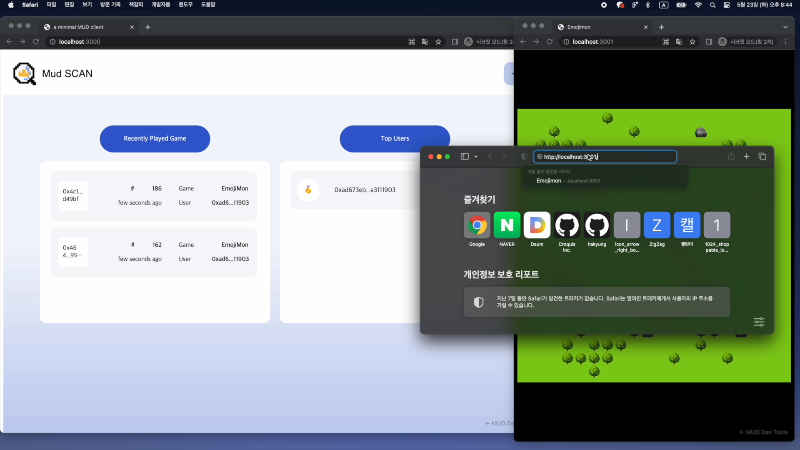The image size is (800, 450).
Task: Open new tab in MUD client window
Action: point(148,27)
